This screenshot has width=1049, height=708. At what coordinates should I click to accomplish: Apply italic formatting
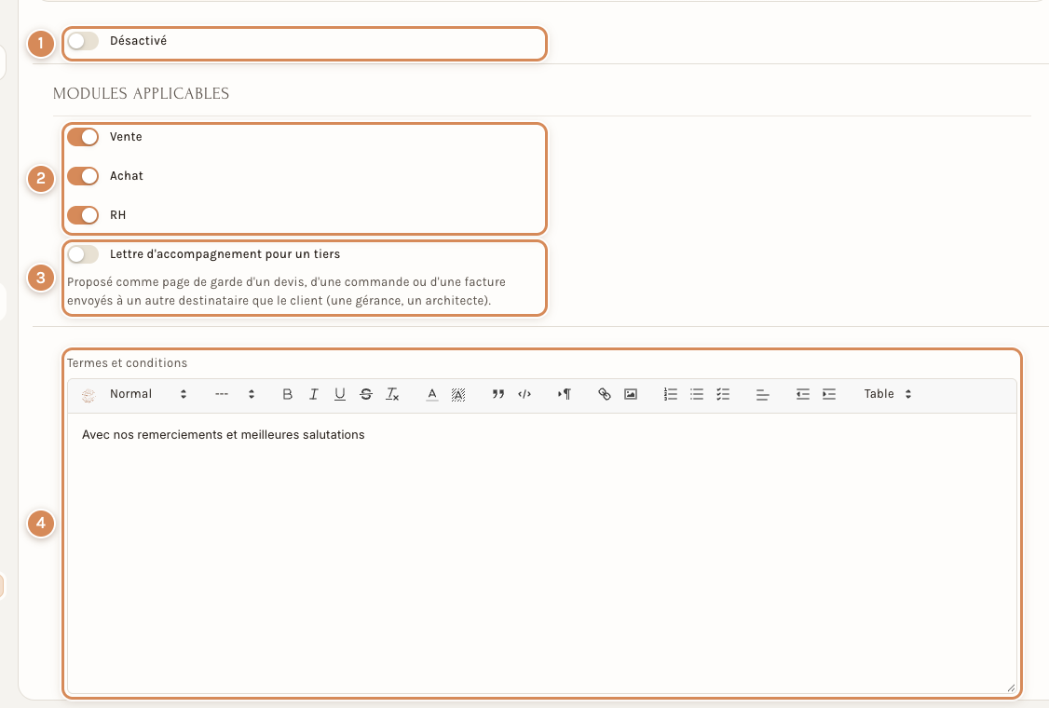click(x=313, y=394)
